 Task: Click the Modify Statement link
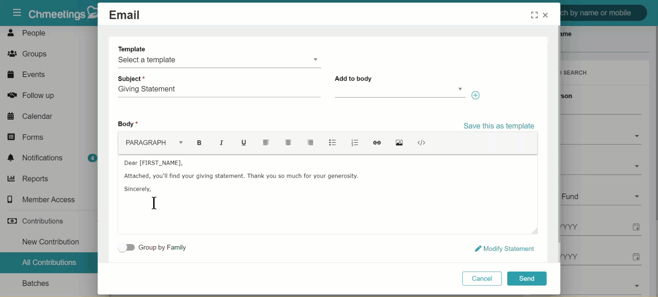(504, 249)
